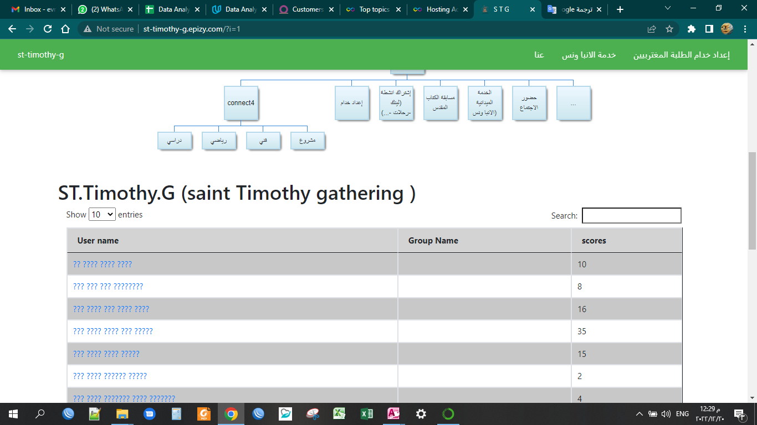The image size is (757, 425).
Task: Bookmark this page with the star icon
Action: (669, 29)
